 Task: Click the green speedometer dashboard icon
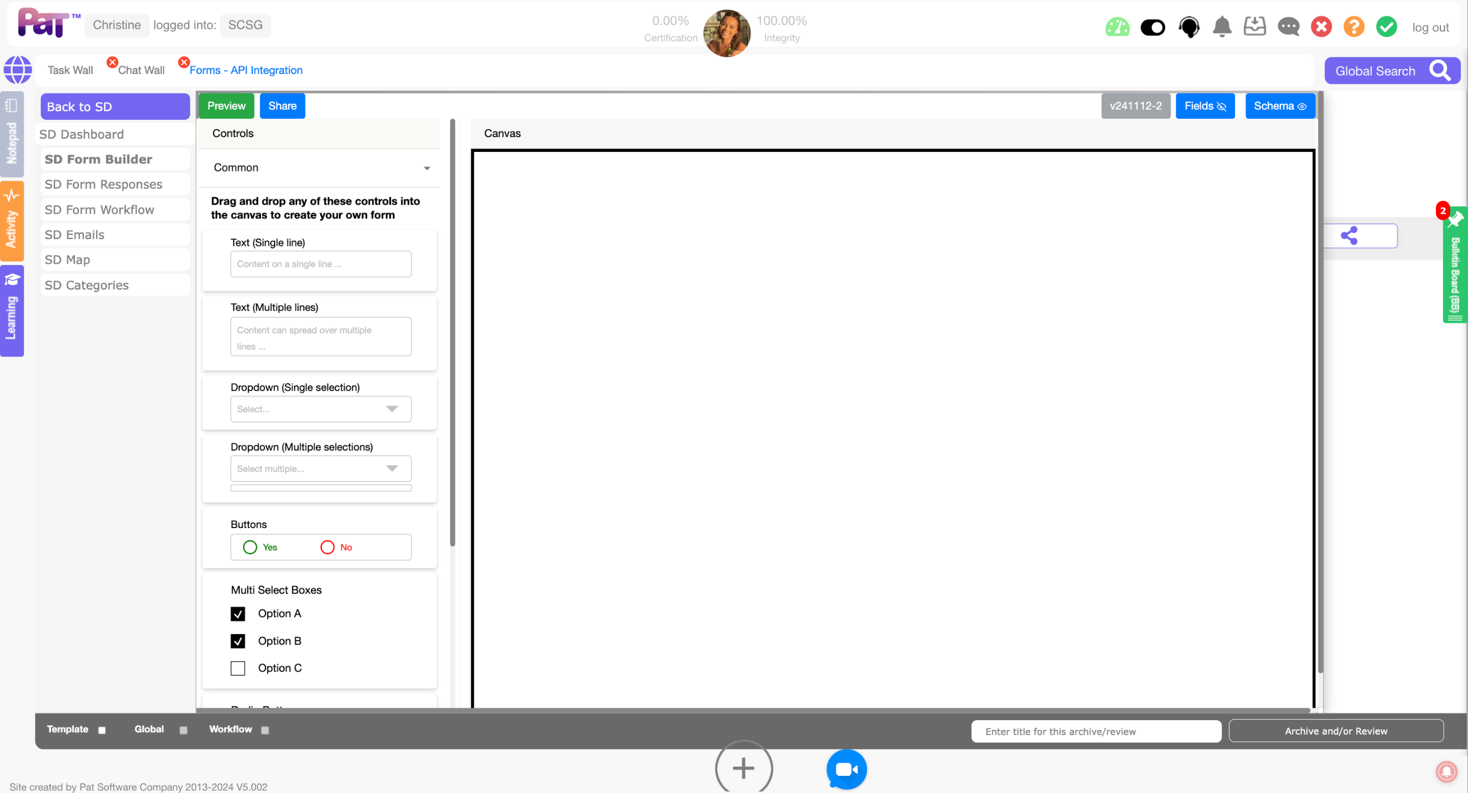pos(1117,27)
